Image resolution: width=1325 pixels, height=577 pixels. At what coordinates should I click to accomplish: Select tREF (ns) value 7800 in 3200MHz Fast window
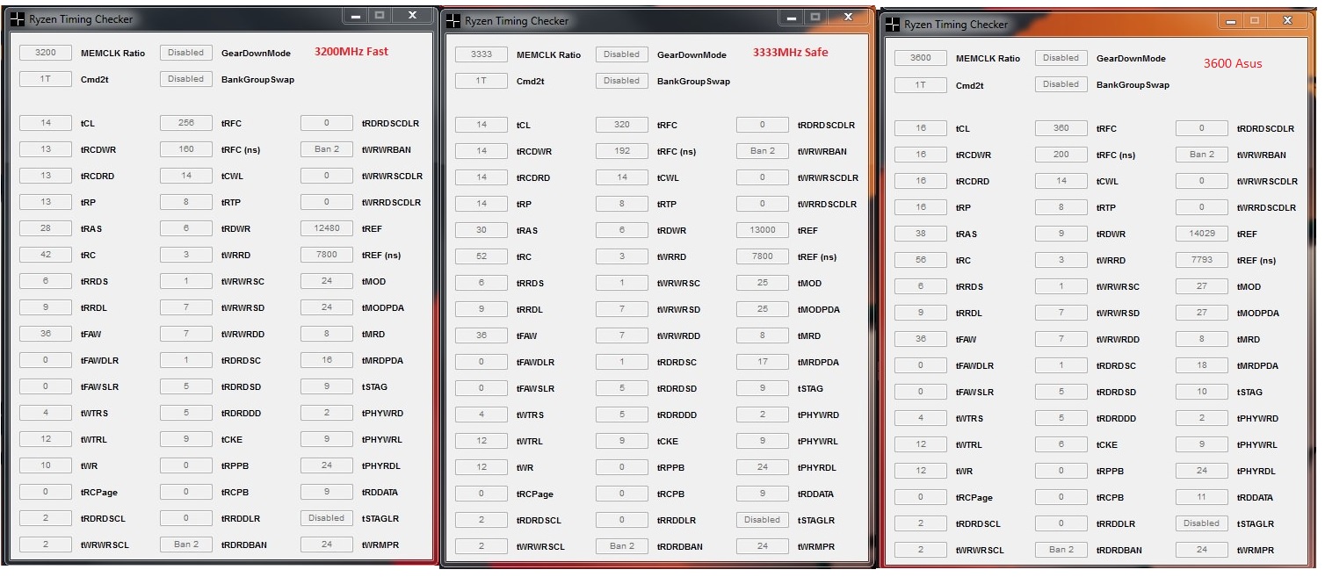click(x=327, y=255)
